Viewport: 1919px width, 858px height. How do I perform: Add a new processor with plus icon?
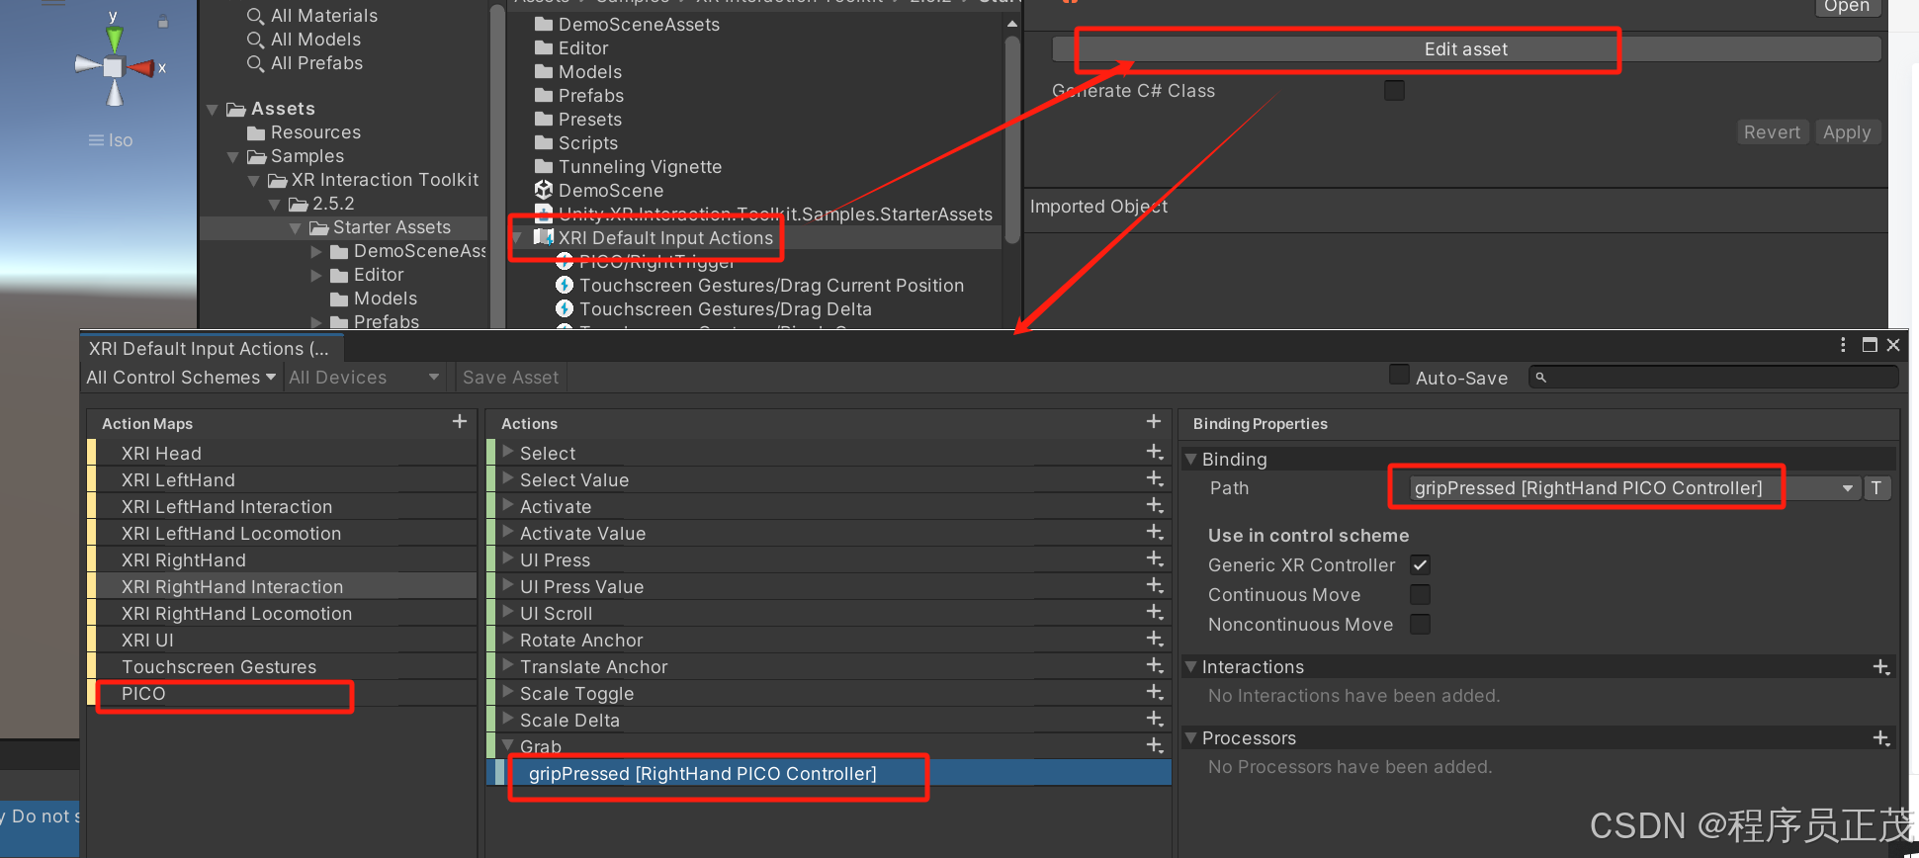(1881, 738)
